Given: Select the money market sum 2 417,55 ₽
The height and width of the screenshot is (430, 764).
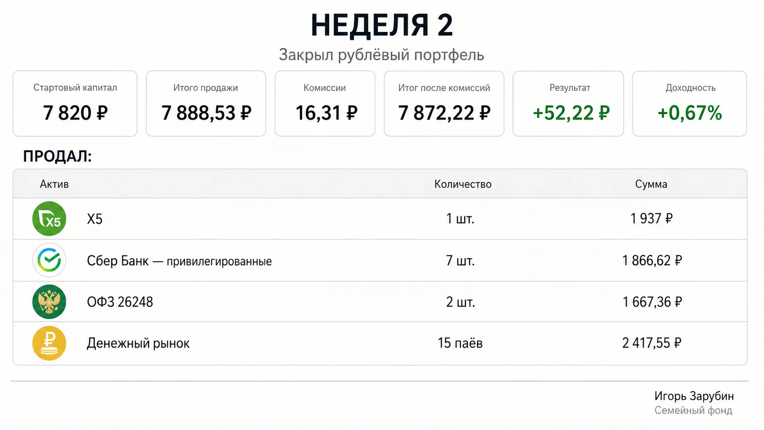Looking at the screenshot, I should pyautogui.click(x=652, y=343).
